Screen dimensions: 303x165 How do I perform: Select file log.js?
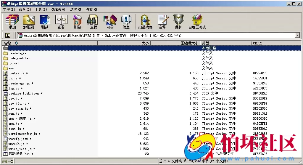[14, 88]
